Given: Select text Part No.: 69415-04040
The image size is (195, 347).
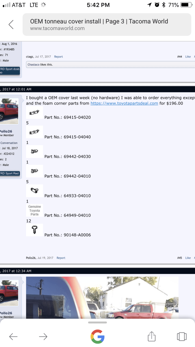Looking at the screenshot, I should click(x=67, y=137).
